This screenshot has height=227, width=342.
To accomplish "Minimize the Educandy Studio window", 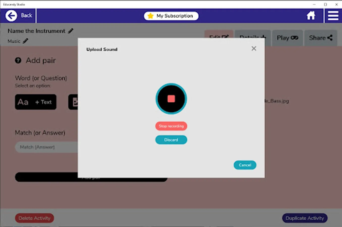I will point(314,4).
